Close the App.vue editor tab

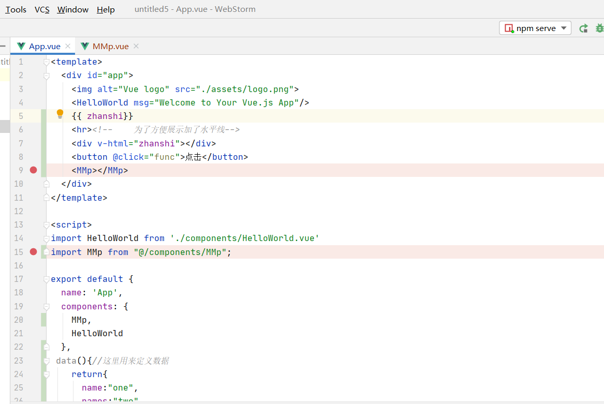tap(68, 46)
